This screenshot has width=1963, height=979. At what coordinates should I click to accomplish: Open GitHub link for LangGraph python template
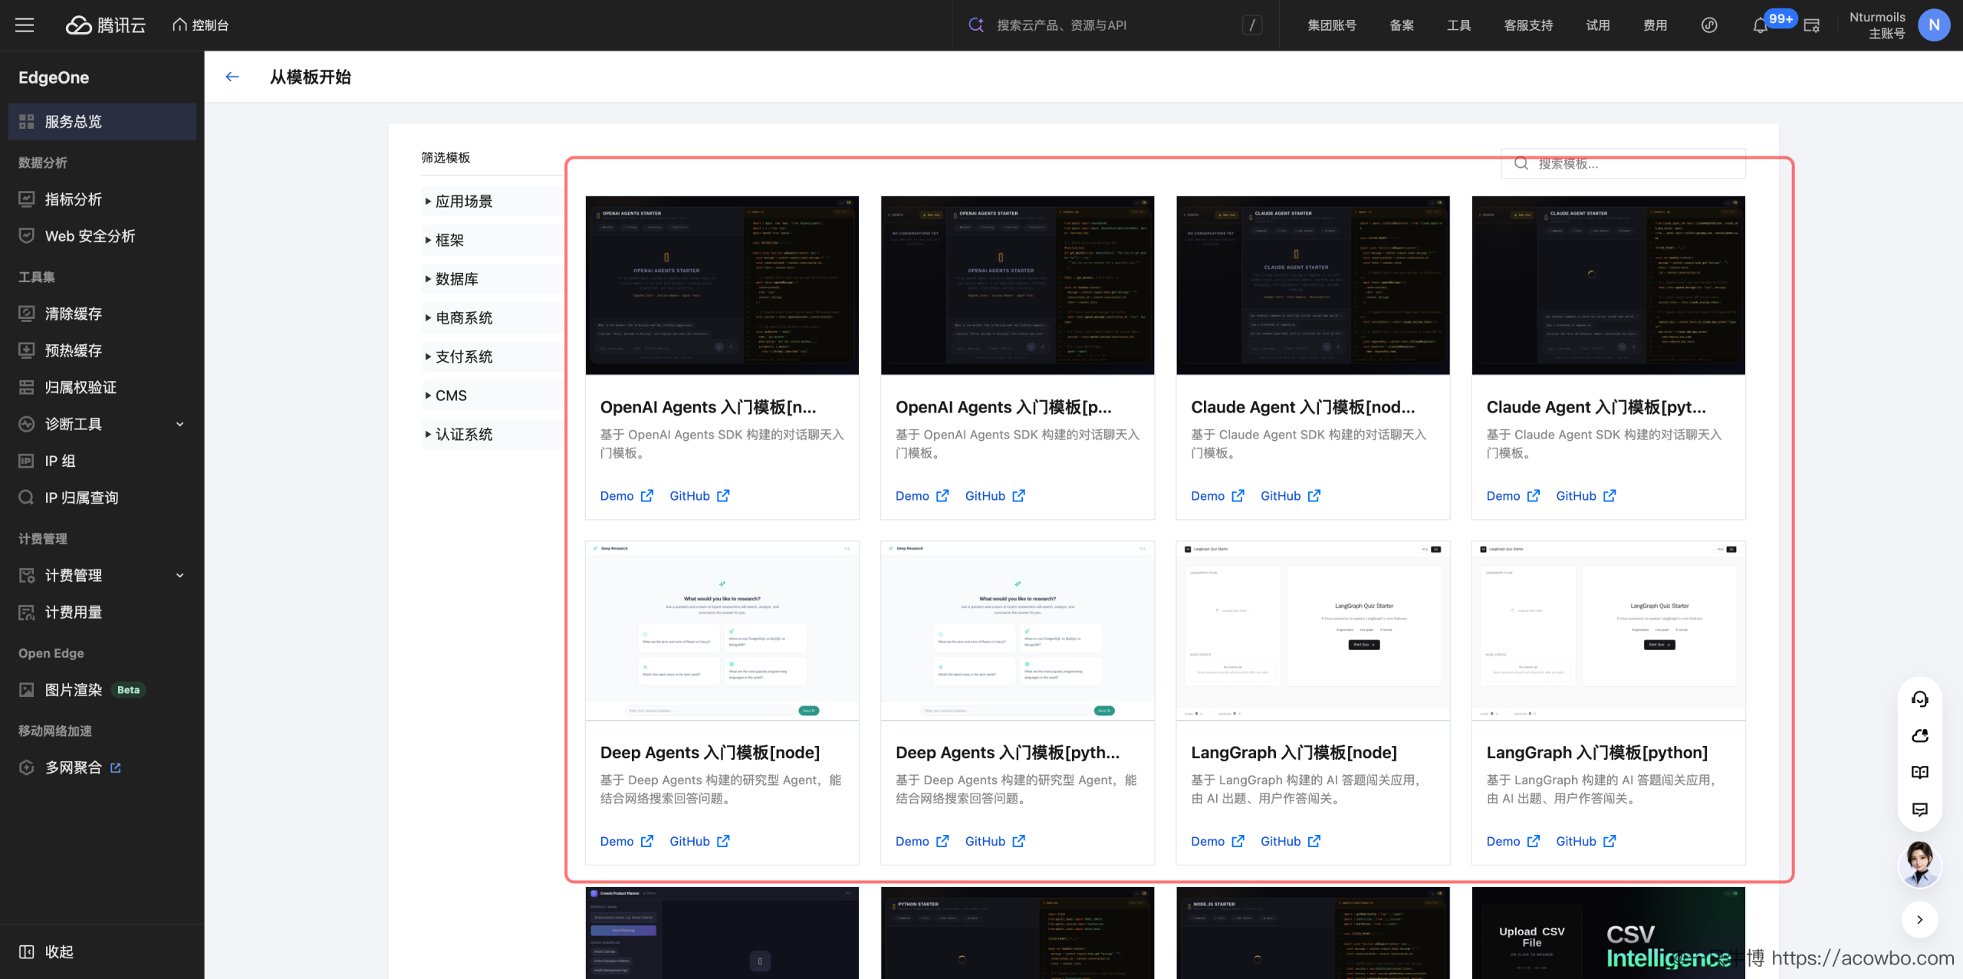(x=1586, y=842)
